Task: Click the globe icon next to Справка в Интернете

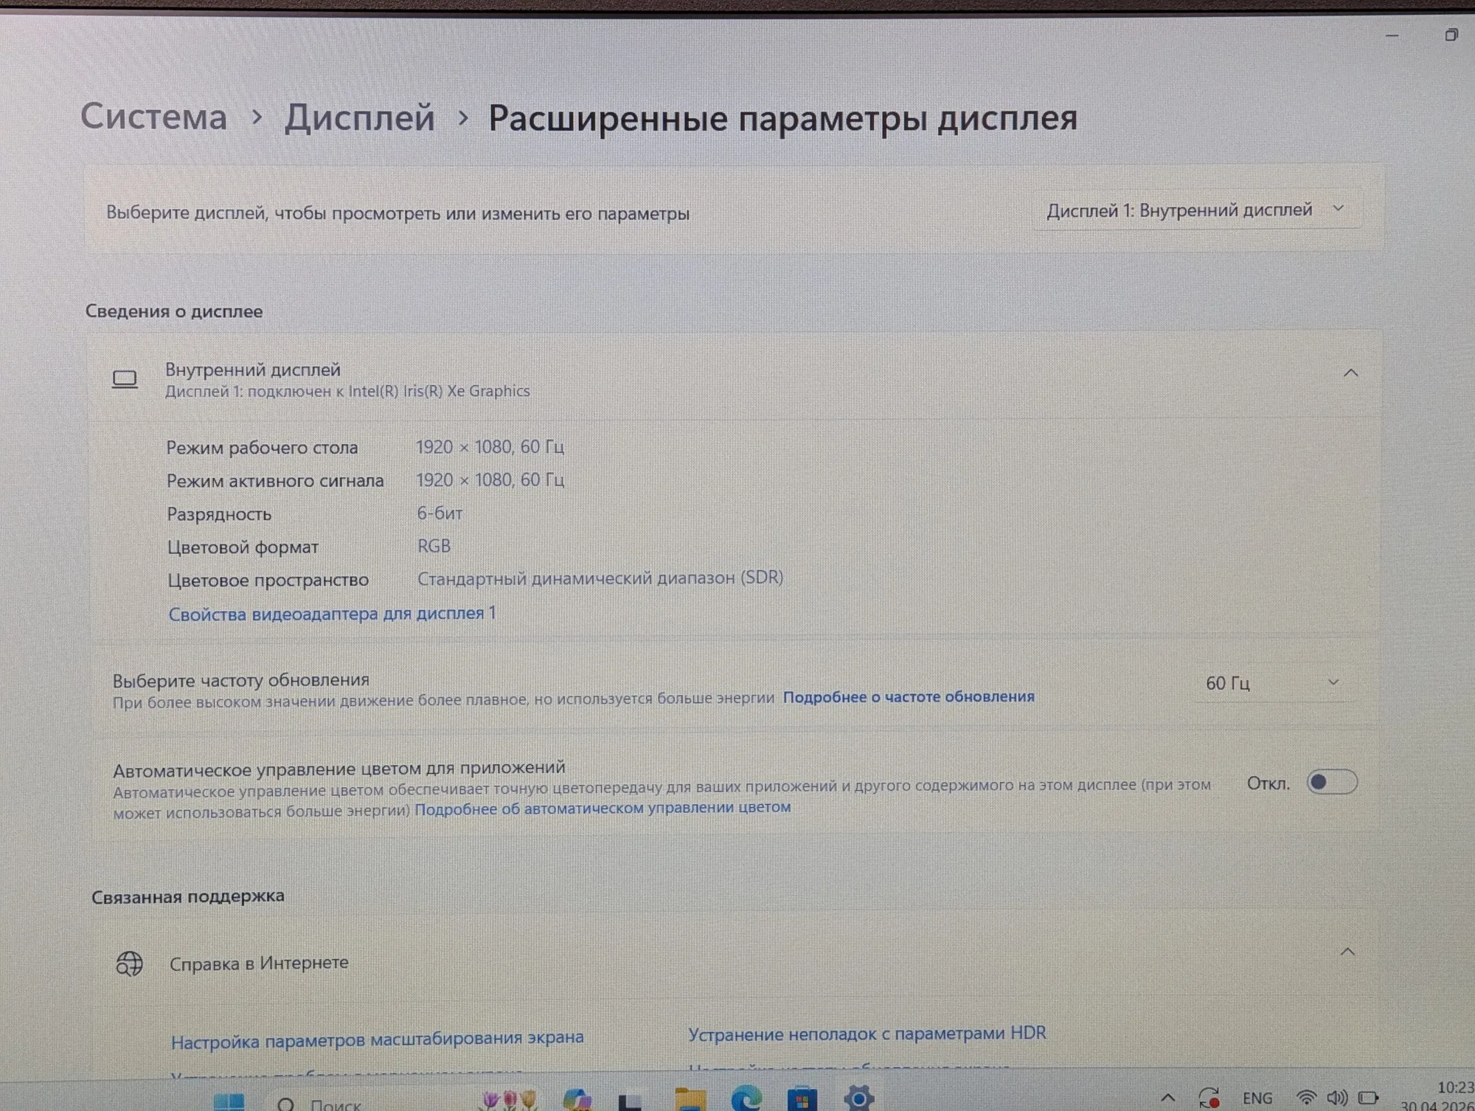Action: [x=130, y=963]
